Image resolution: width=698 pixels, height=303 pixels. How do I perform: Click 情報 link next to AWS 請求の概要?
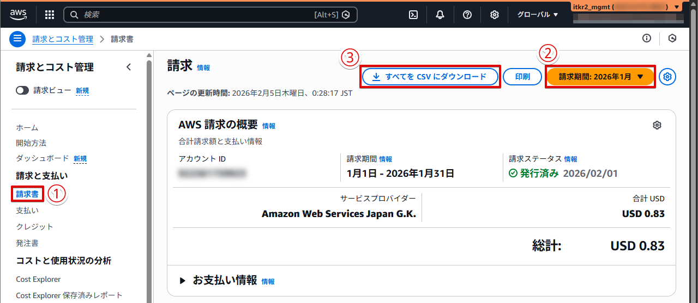pos(269,126)
